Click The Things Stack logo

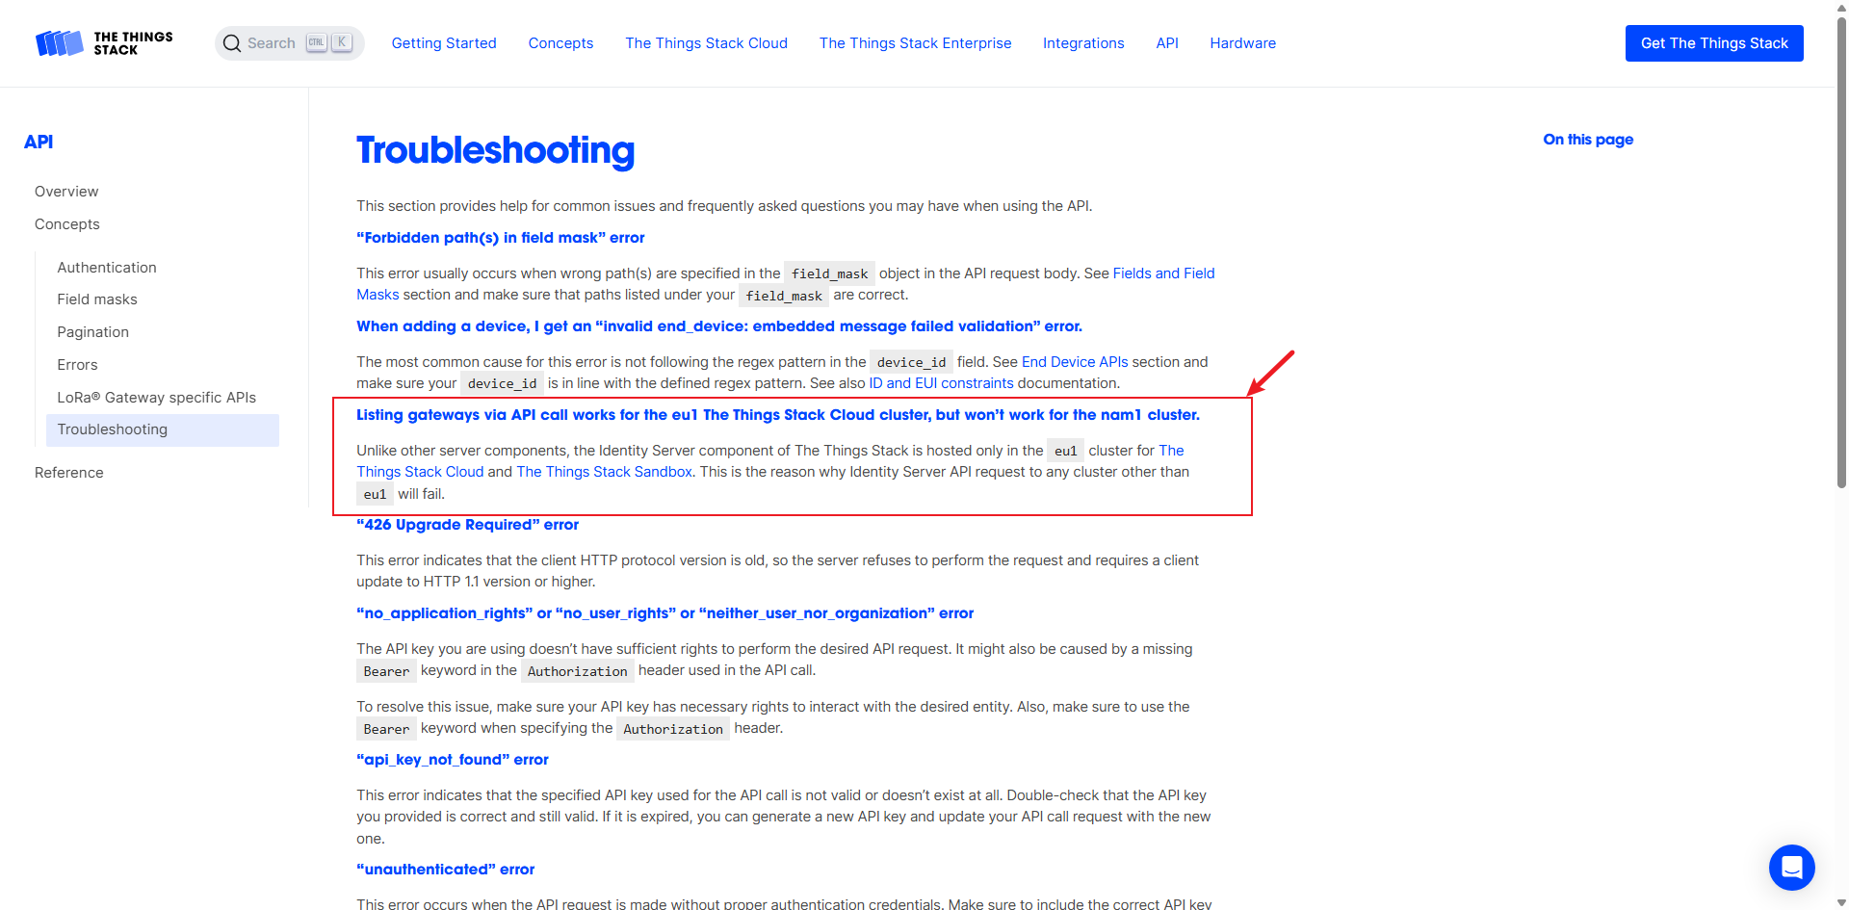coord(104,43)
